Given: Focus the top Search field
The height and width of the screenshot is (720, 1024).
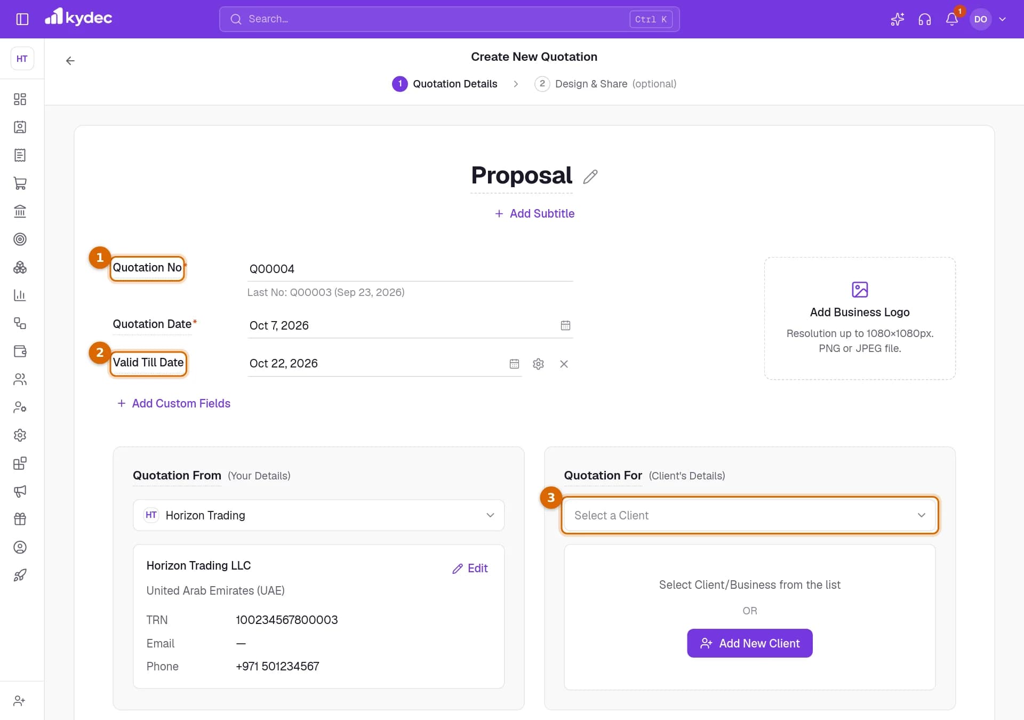Looking at the screenshot, I should (449, 19).
